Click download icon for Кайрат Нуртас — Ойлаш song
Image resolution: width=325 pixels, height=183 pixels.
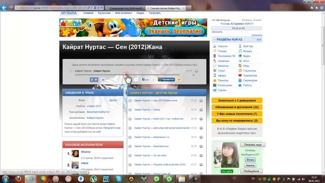pos(201,110)
